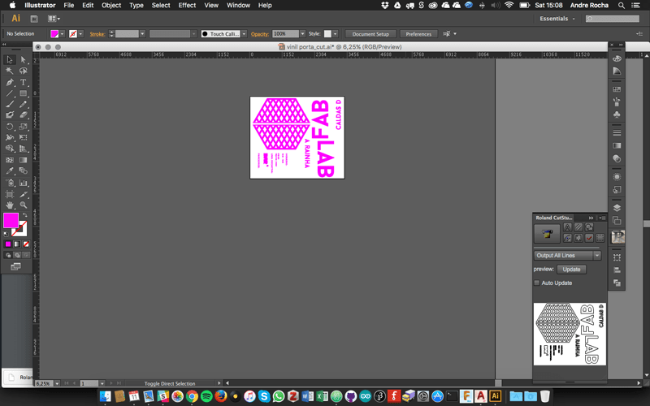
Task: Select the Hand tool
Action: [10, 205]
